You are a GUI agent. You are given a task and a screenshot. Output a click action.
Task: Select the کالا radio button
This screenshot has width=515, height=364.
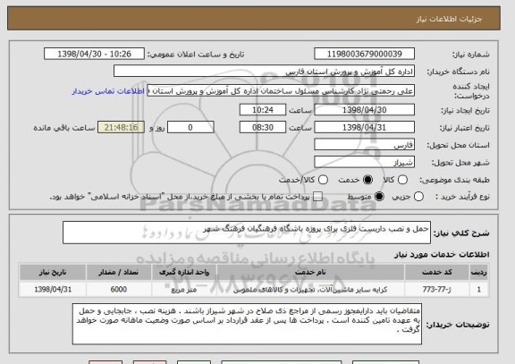pos(402,180)
